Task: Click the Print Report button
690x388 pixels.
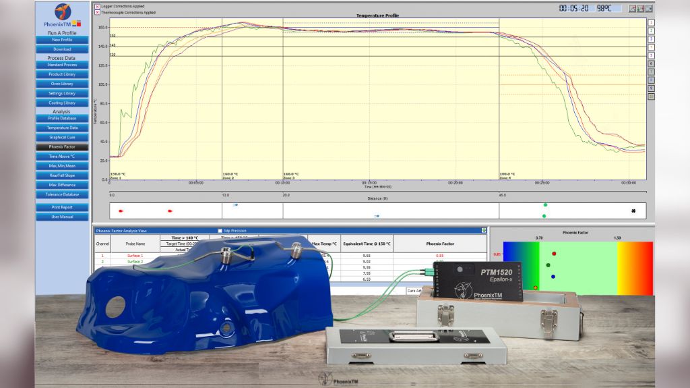Action: [x=62, y=207]
